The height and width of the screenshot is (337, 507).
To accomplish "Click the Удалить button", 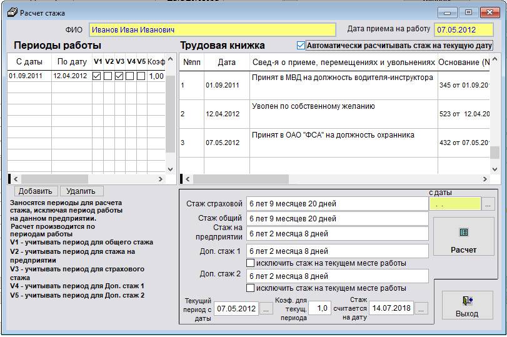I will (x=81, y=191).
